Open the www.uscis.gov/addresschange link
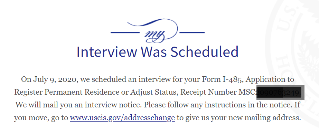The height and width of the screenshot is (134, 319). [122, 118]
